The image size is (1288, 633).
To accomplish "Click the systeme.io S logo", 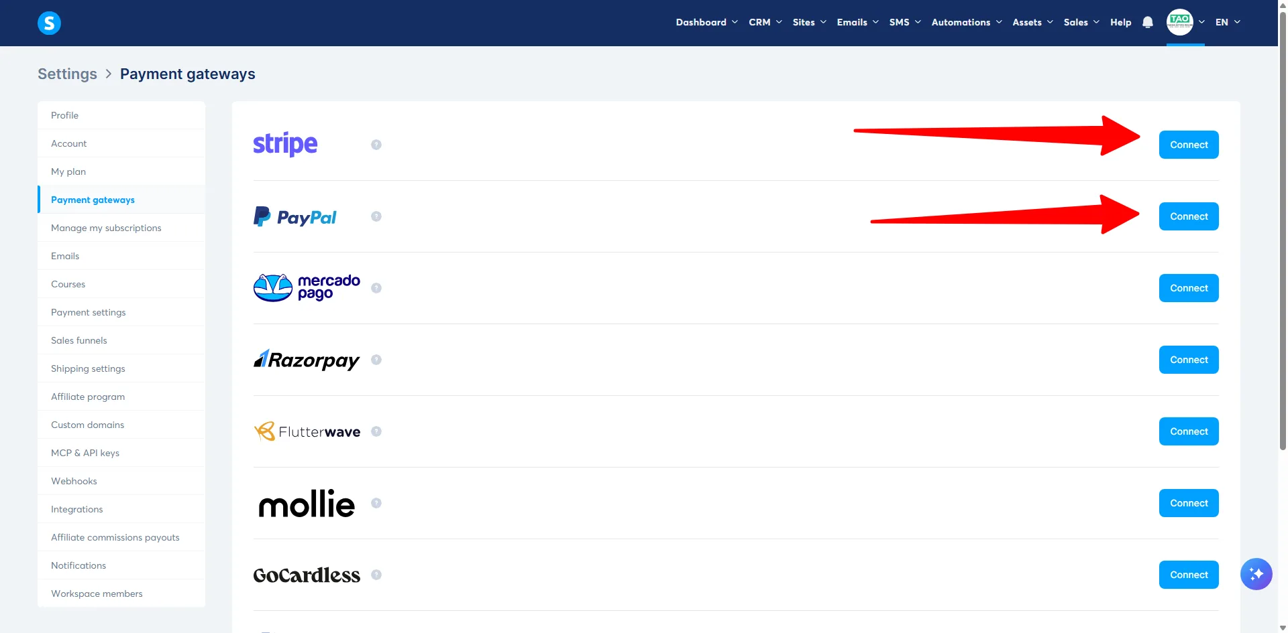I will tap(49, 23).
